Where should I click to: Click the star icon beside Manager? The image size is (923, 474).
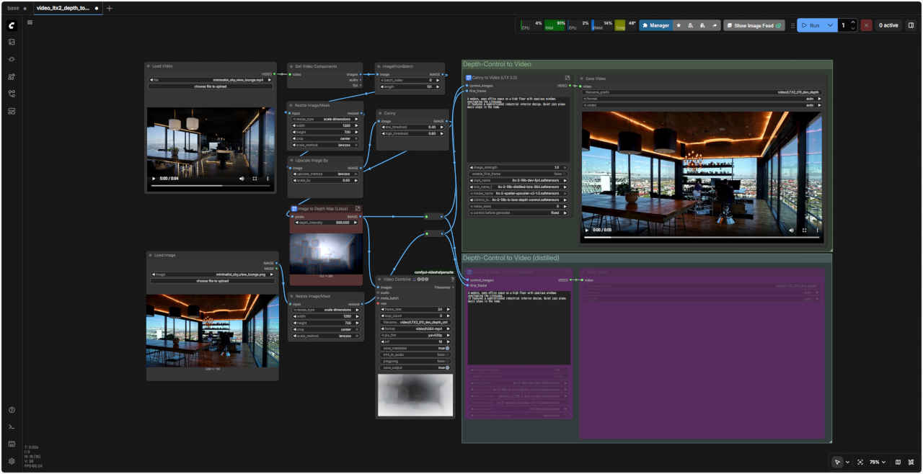point(679,25)
